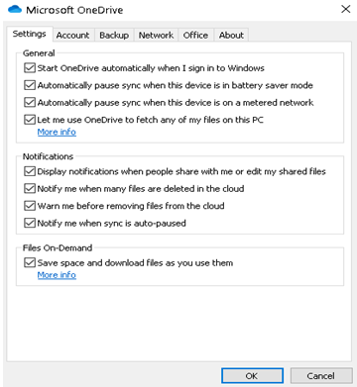Click the Files On-Demand group heading
This screenshot has height=387, width=357.
click(58, 247)
